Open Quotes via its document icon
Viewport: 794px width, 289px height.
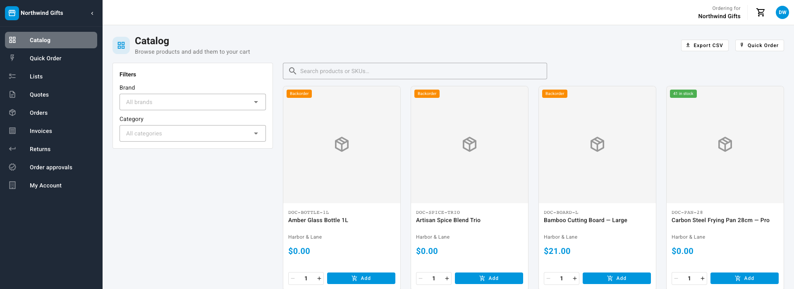[12, 95]
